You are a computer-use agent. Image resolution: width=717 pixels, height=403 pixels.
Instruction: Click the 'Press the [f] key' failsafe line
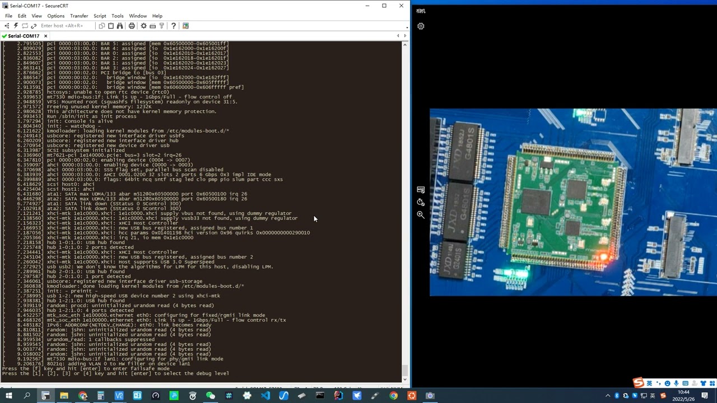(86, 369)
